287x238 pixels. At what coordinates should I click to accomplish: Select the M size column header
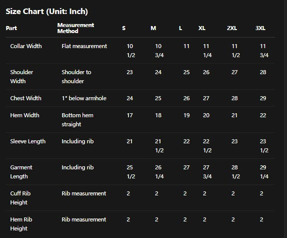[x=153, y=28]
